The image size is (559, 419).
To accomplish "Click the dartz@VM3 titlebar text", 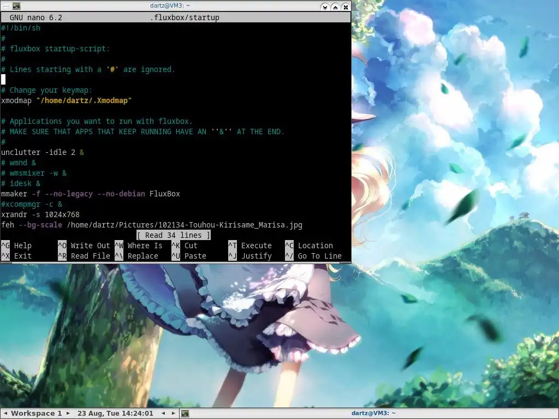I will point(170,5).
